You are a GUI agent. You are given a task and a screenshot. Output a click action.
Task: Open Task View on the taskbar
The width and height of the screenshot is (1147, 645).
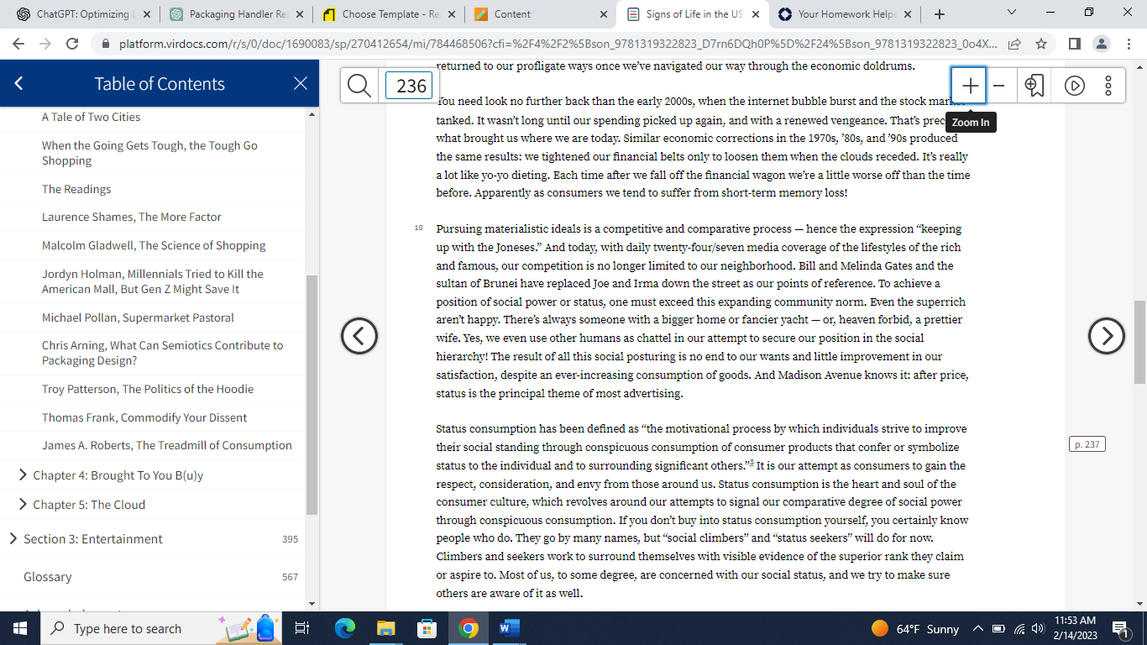pyautogui.click(x=302, y=628)
